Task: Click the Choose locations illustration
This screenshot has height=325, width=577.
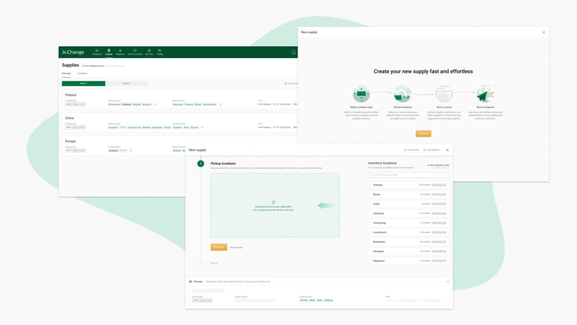Action: point(402,94)
